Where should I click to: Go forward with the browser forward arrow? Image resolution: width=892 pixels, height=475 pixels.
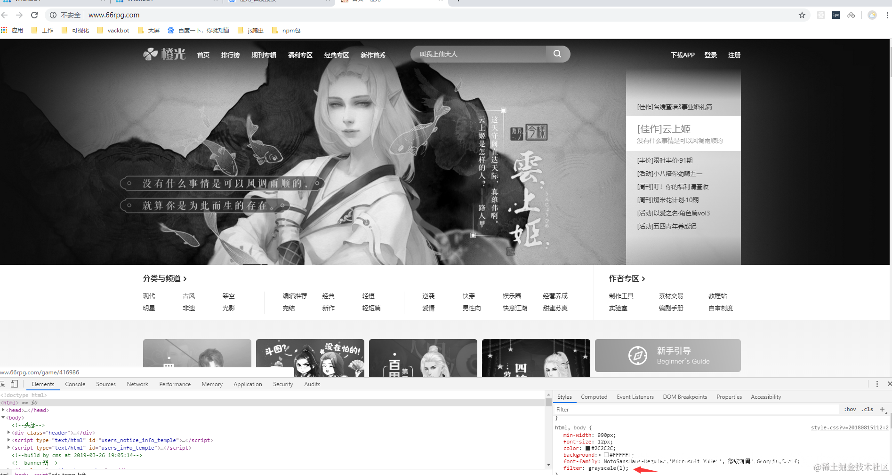pyautogui.click(x=19, y=15)
